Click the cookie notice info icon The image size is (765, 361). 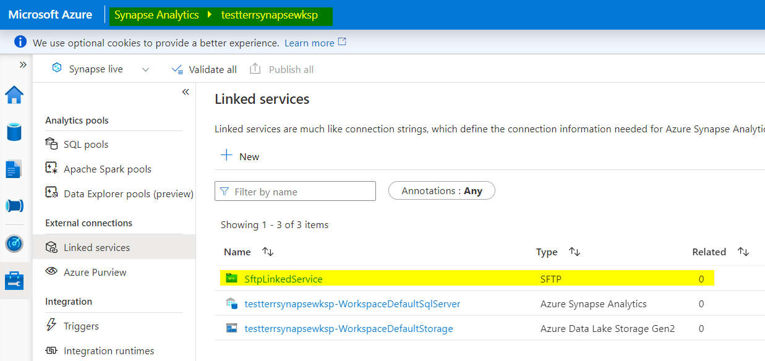coord(20,42)
